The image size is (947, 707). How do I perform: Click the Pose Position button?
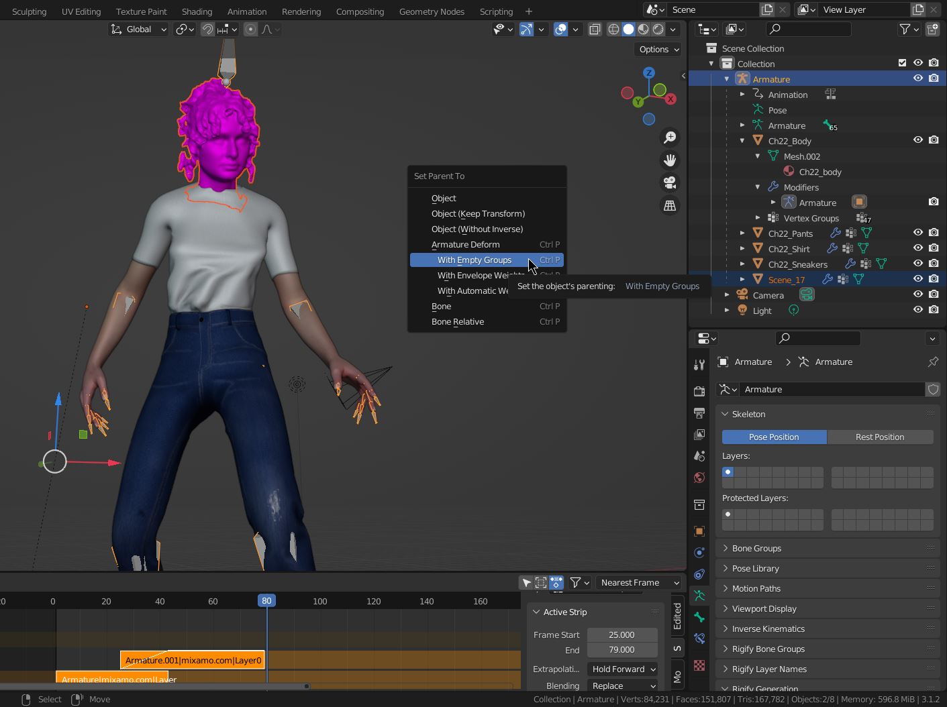click(x=774, y=437)
